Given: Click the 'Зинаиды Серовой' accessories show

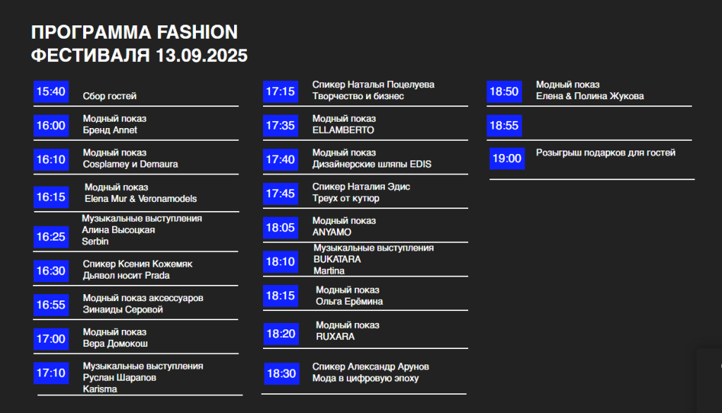Looking at the screenshot, I should pos(123,309).
